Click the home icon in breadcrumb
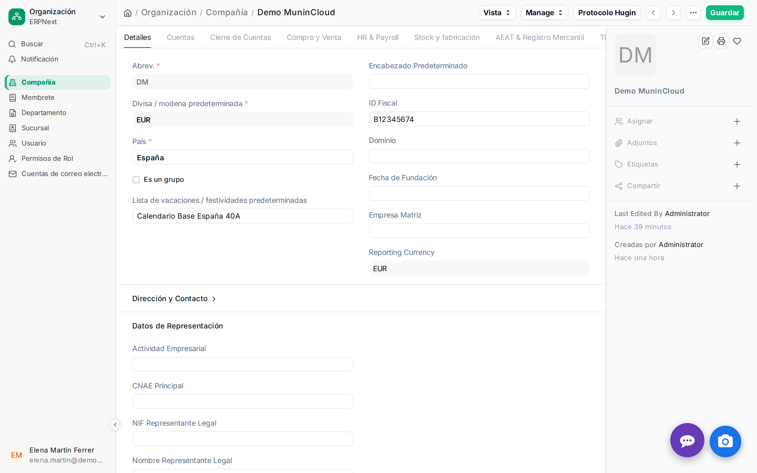Screen dimensions: 757x473 point(128,13)
